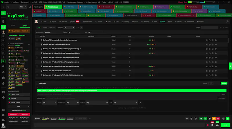Sort by the Active column header
Screen dimensions: 232x129
(151, 36)
